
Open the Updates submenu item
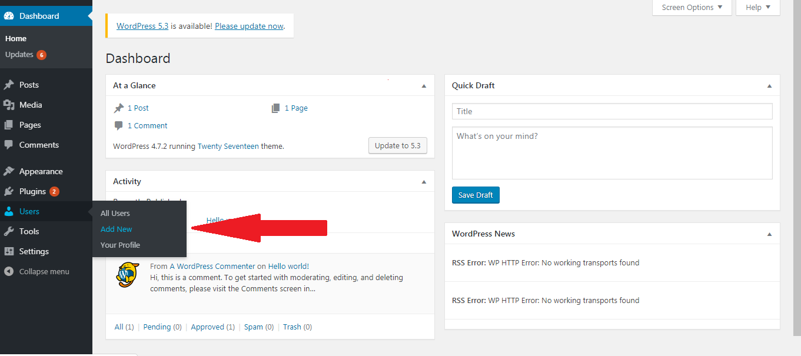[26, 55]
